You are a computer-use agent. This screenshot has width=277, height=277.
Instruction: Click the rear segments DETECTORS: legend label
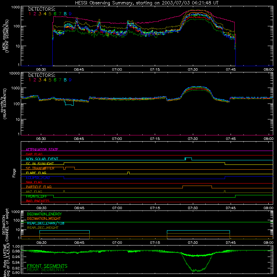pos(42,75)
